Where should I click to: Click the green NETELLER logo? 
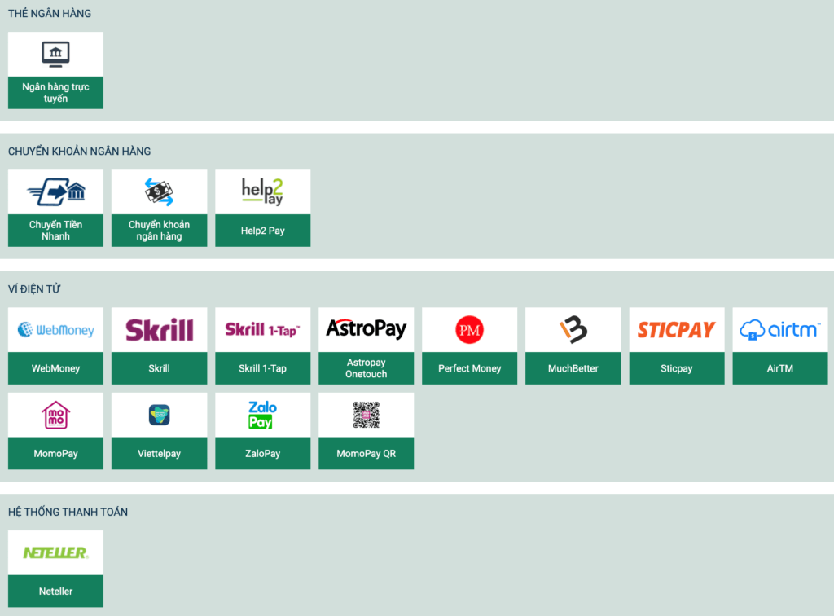(56, 552)
